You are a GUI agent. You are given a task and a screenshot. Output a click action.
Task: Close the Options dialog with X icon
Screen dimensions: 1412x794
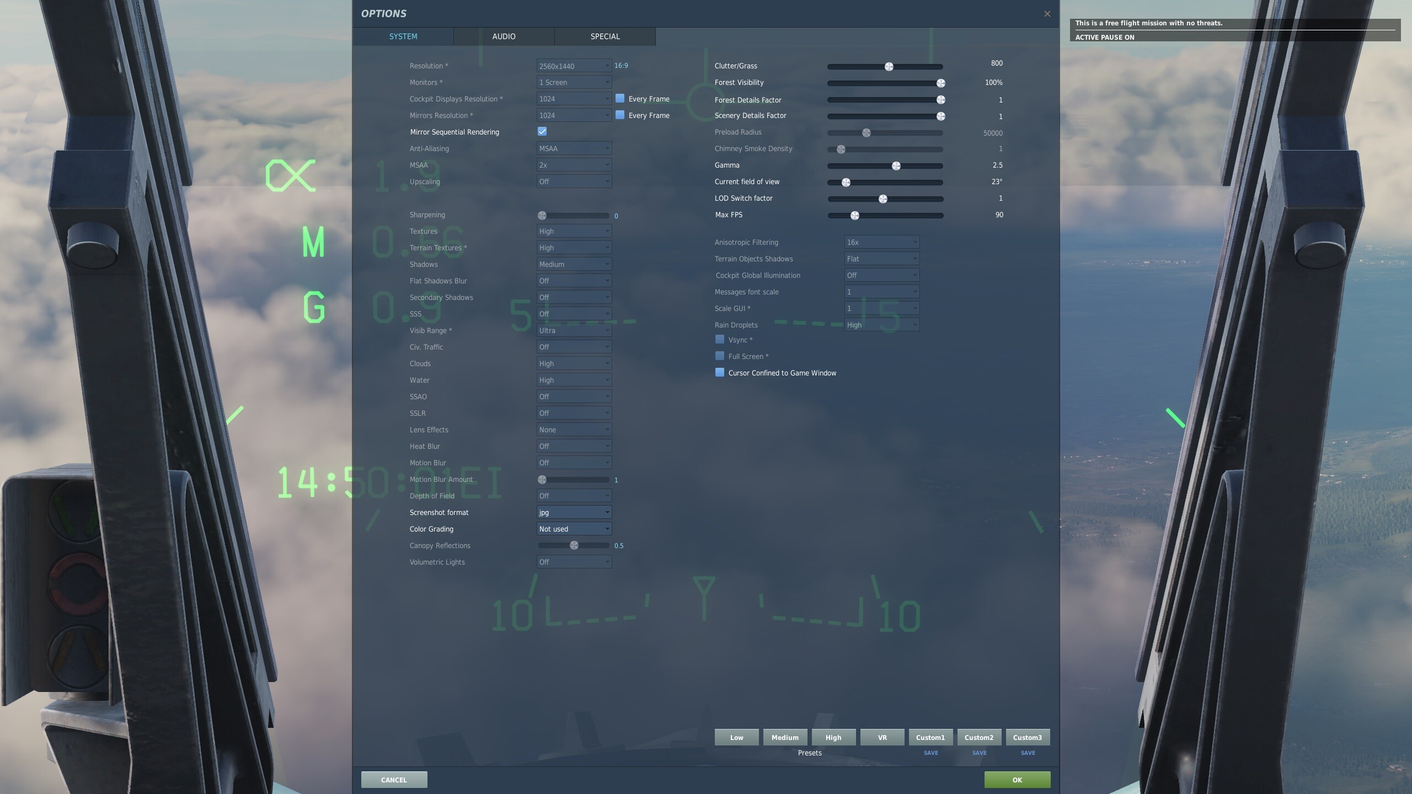point(1047,14)
